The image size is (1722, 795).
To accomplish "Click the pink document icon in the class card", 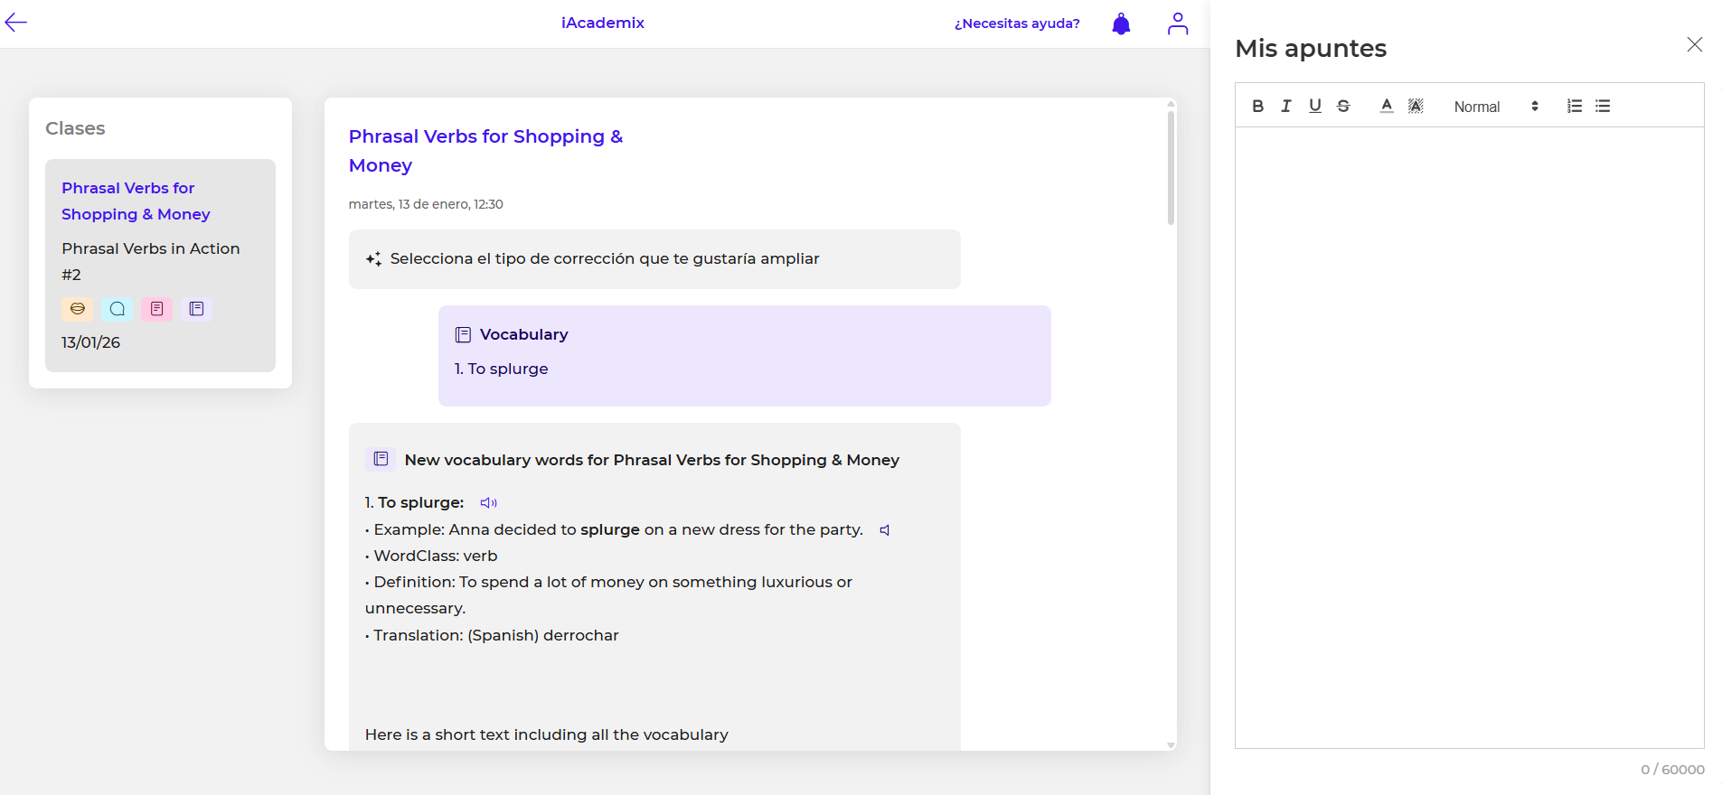I will 156,309.
